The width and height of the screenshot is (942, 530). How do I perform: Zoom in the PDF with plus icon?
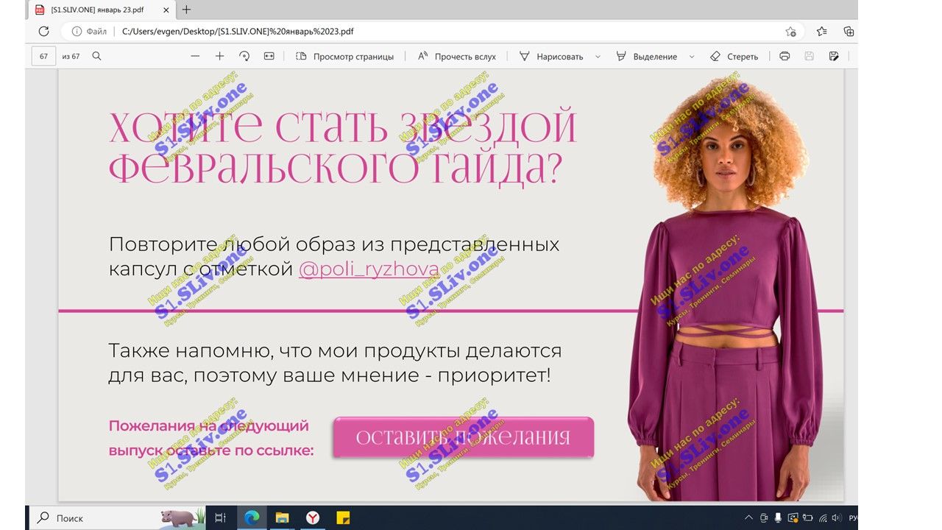point(219,56)
